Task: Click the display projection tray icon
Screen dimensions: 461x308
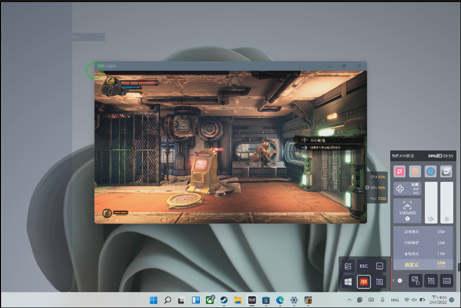Action: click(360, 300)
